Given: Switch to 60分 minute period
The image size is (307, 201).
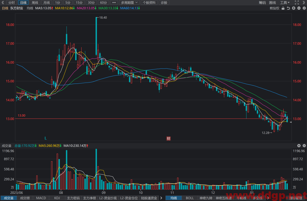Looking at the screenshot, I should coord(103,2).
